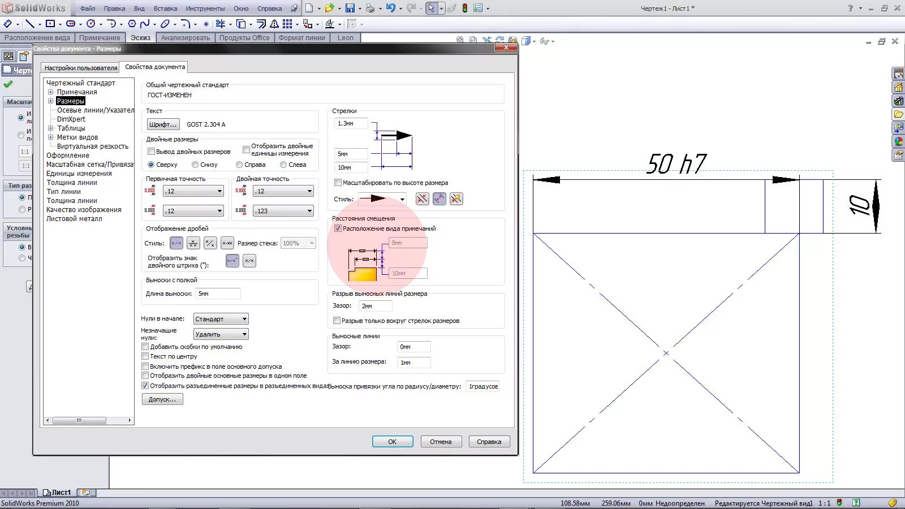Viewport: 905px width, 509px height.
Task: Enable Разрыв только вокруг стрелок размеров
Action: pos(337,321)
